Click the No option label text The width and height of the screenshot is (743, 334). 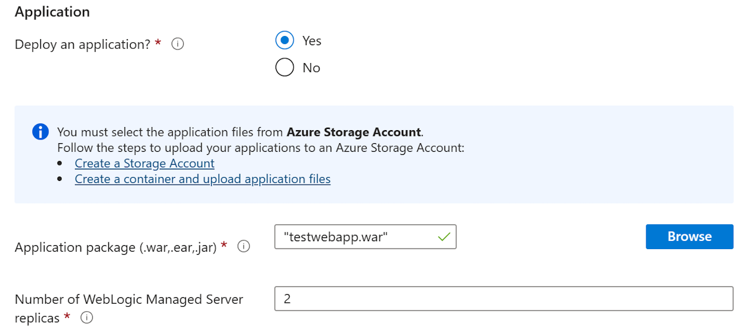coord(311,68)
